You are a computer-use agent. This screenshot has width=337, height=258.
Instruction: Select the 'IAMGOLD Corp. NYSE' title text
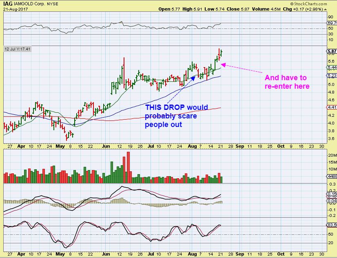[36, 4]
